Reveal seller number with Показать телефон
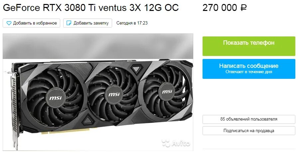This screenshot has height=154, width=303. [x=249, y=46]
